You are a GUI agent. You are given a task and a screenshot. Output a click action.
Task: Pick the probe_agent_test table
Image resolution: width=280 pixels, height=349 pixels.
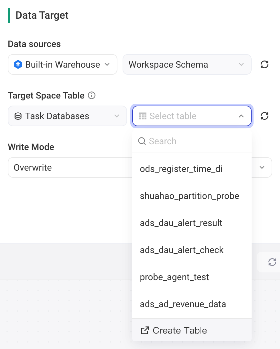(x=192, y=277)
